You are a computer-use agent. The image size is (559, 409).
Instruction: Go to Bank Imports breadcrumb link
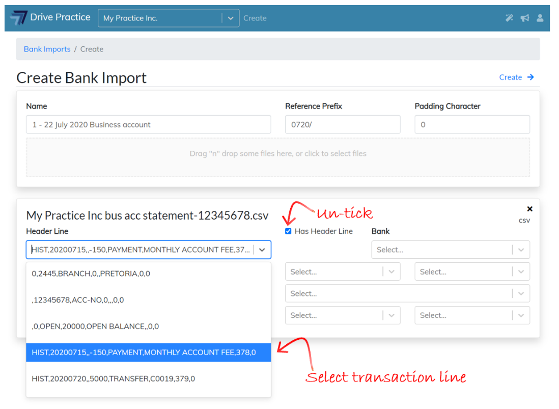[47, 49]
